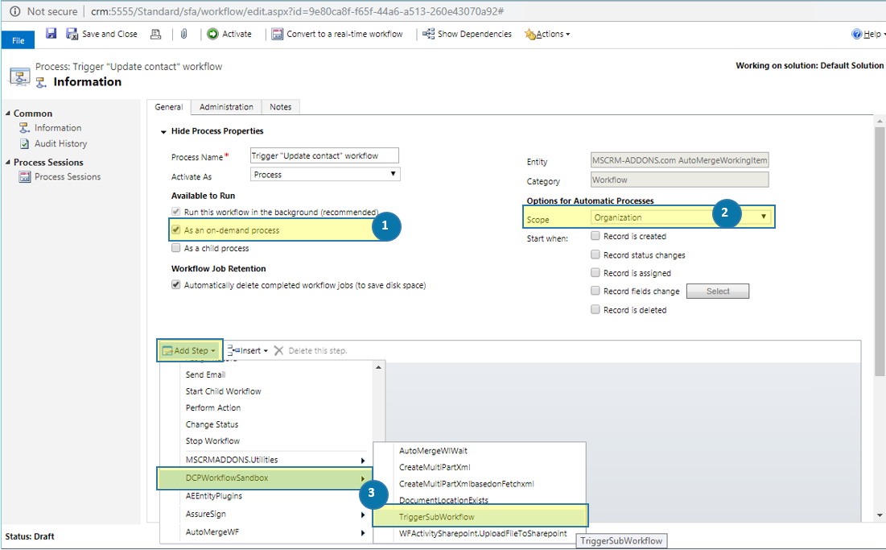Select Stop Workflow step
The height and width of the screenshot is (550, 886).
212,441
